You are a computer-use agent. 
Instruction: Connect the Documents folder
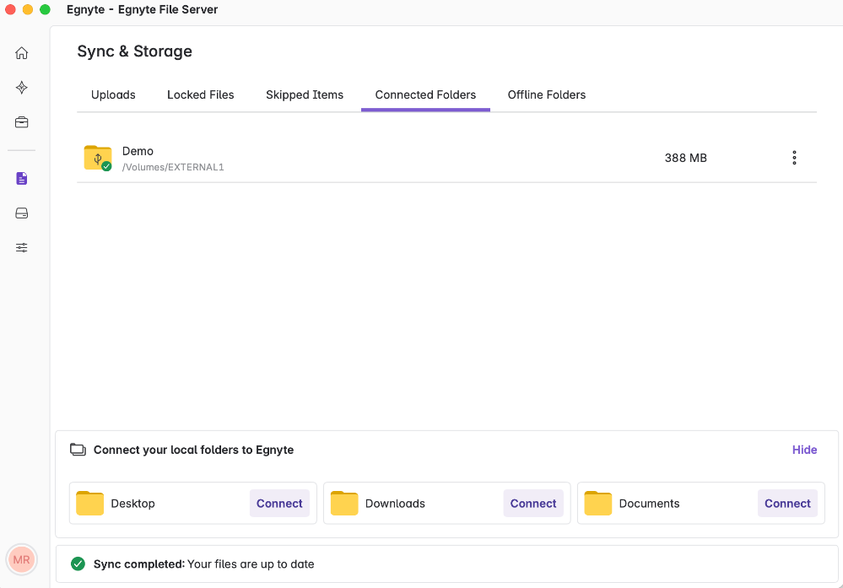[787, 503]
